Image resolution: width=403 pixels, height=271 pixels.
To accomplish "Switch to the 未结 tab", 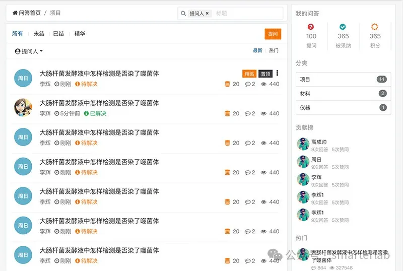I will (x=39, y=34).
